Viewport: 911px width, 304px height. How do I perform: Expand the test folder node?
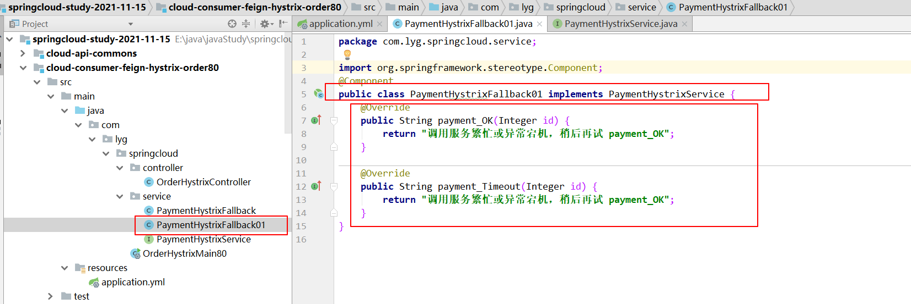coord(51,296)
